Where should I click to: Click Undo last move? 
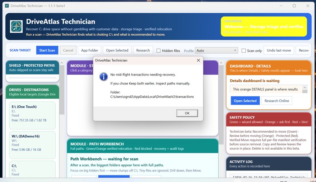tap(279, 50)
